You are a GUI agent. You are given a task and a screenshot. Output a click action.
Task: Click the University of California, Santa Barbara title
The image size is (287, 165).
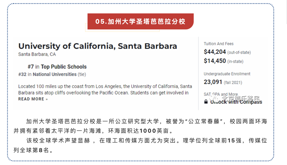tap(98, 46)
